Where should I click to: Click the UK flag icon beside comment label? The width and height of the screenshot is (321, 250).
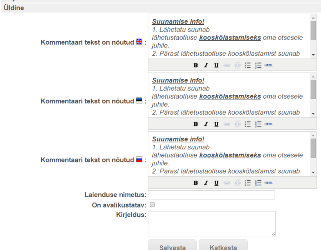click(x=139, y=41)
